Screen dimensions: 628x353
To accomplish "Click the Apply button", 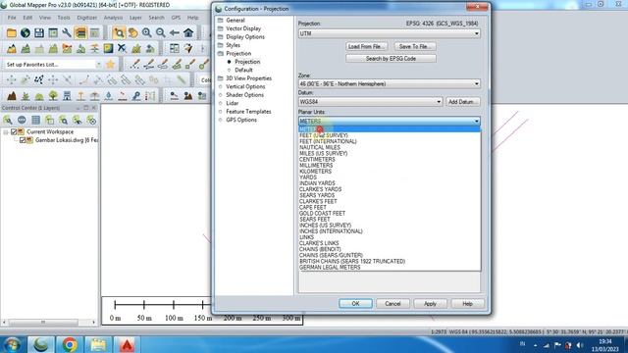I will click(x=430, y=304).
